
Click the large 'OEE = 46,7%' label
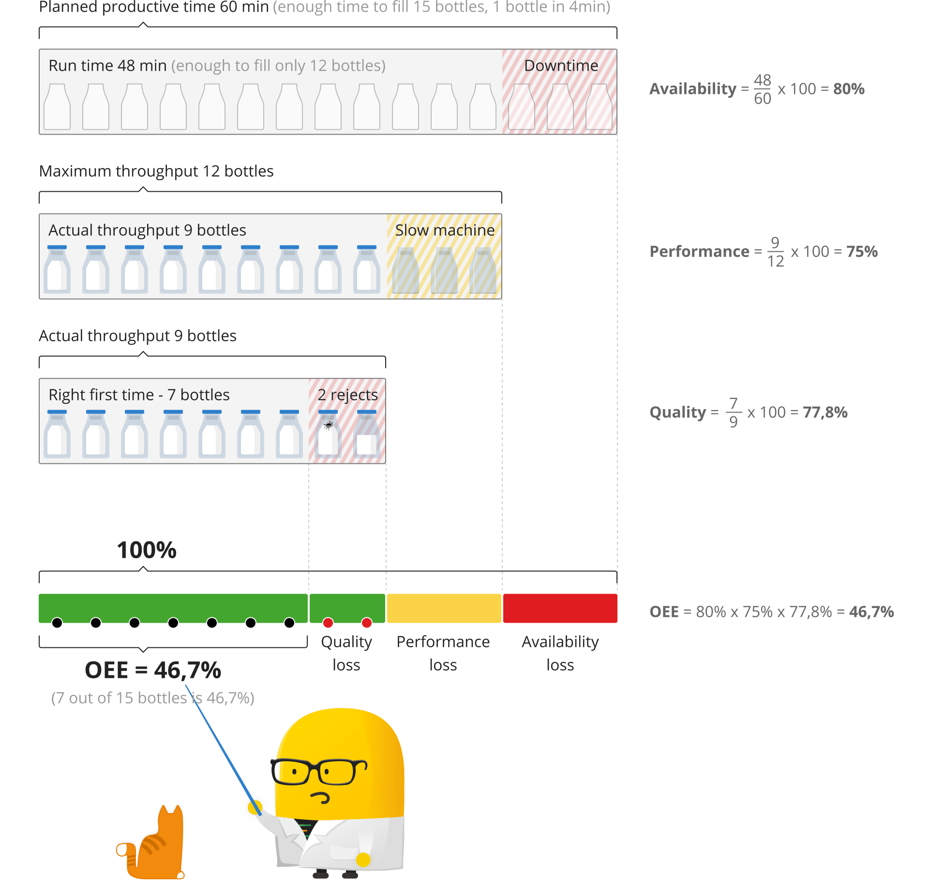[x=153, y=670]
